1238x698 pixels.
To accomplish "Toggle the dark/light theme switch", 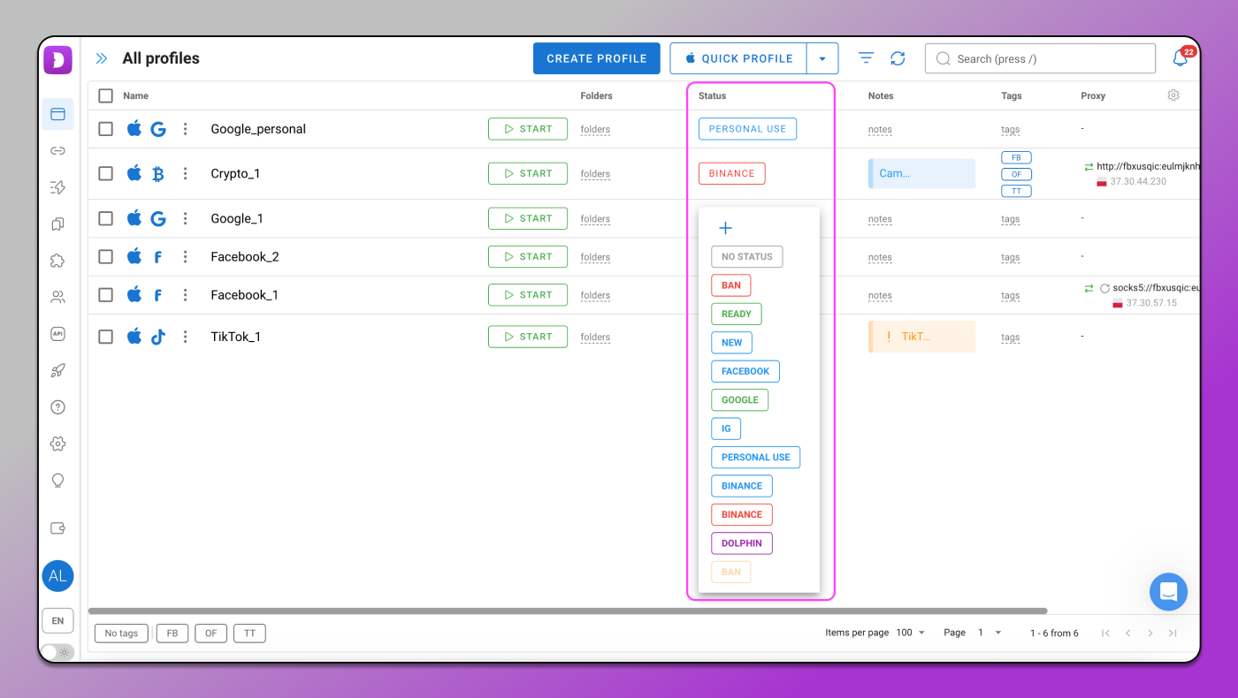I will pos(57,652).
